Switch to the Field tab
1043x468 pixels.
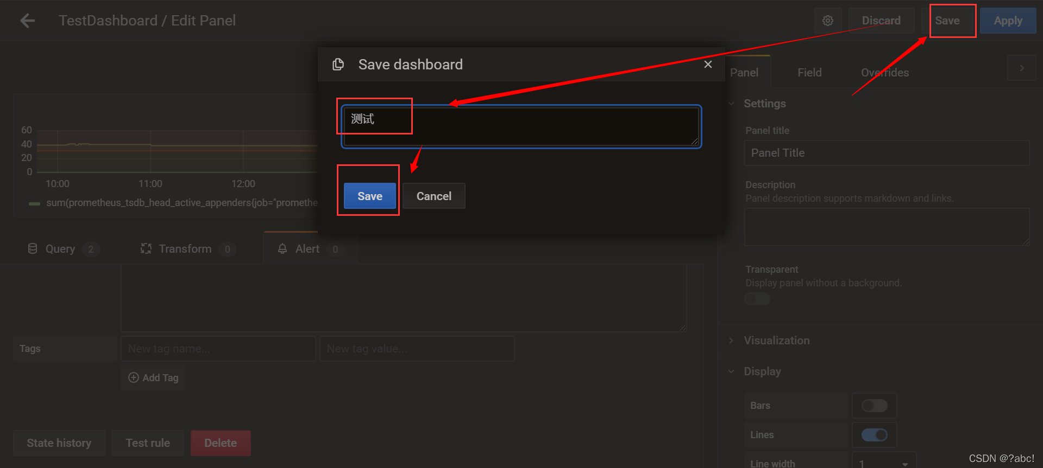(809, 73)
